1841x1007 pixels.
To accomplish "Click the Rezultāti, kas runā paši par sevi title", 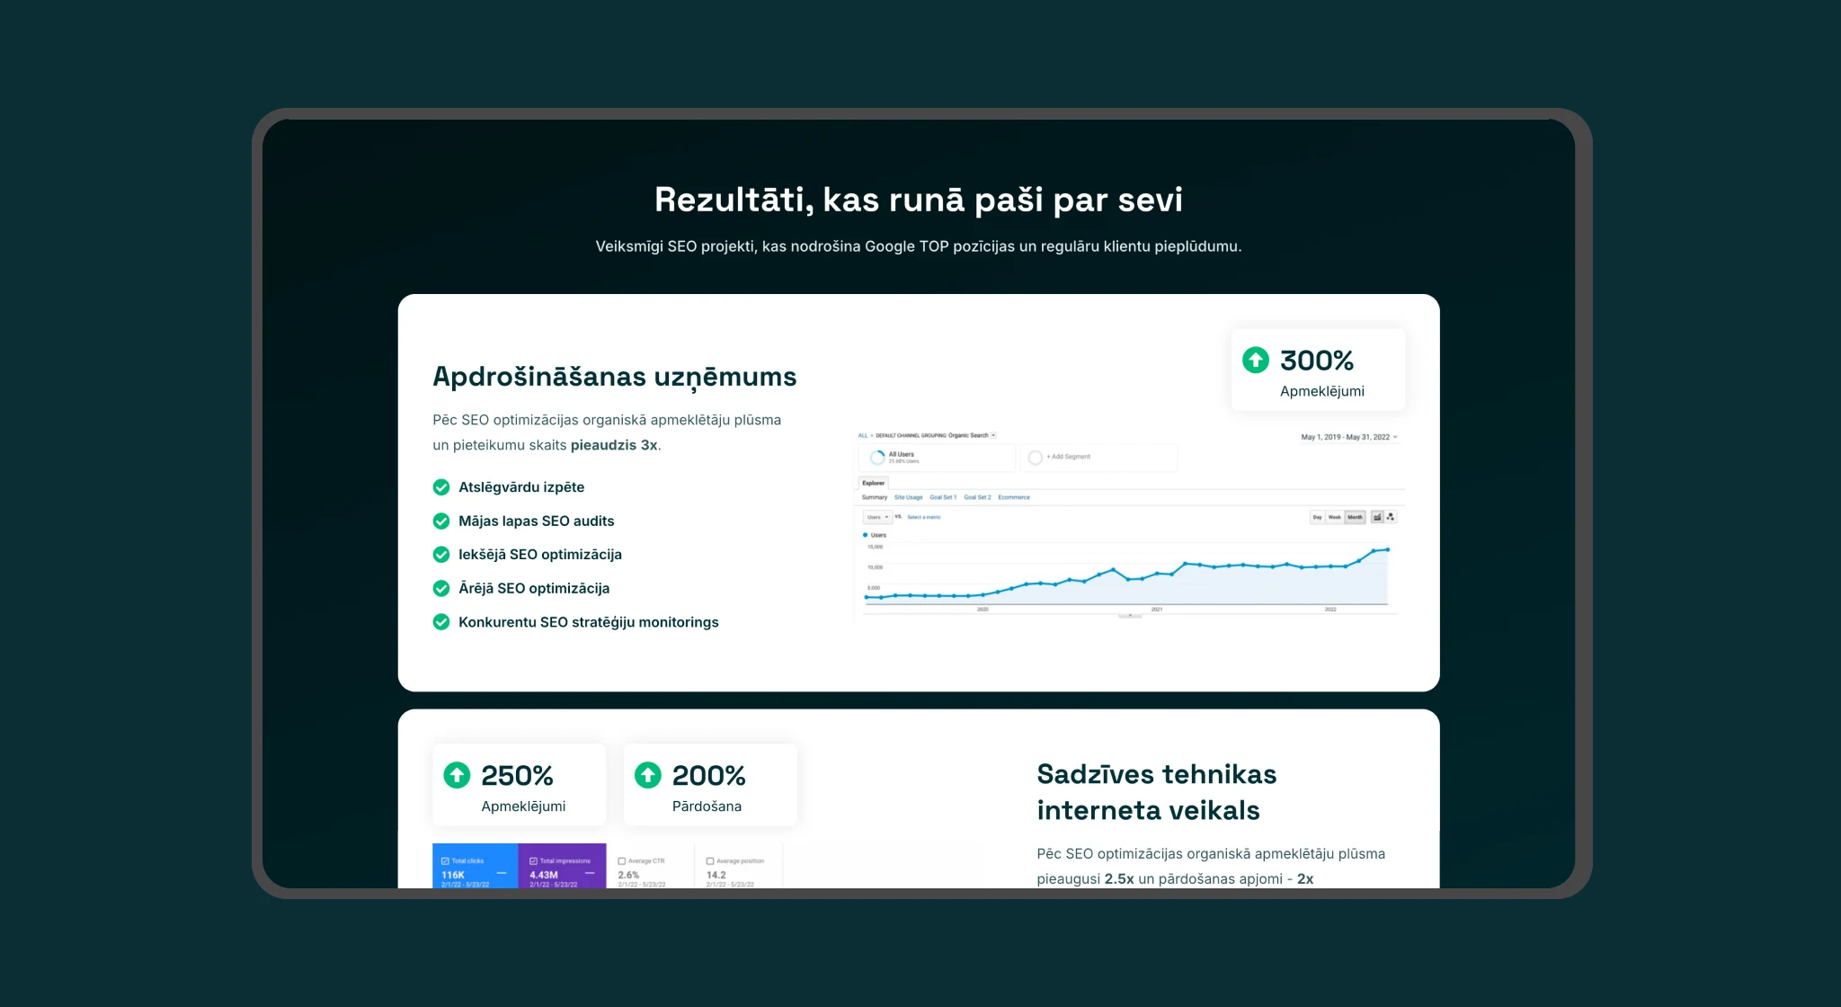I will (x=919, y=200).
